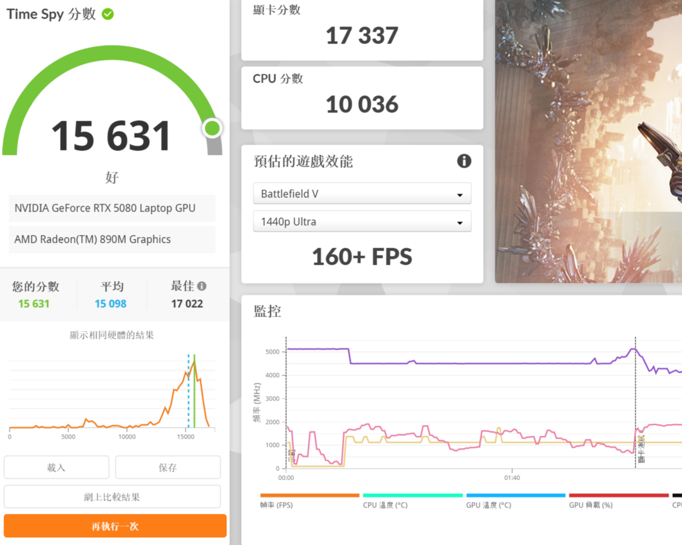This screenshot has height=545, width=682.
Task: Click the CPU 分數 value 10 036
Action: pyautogui.click(x=362, y=105)
